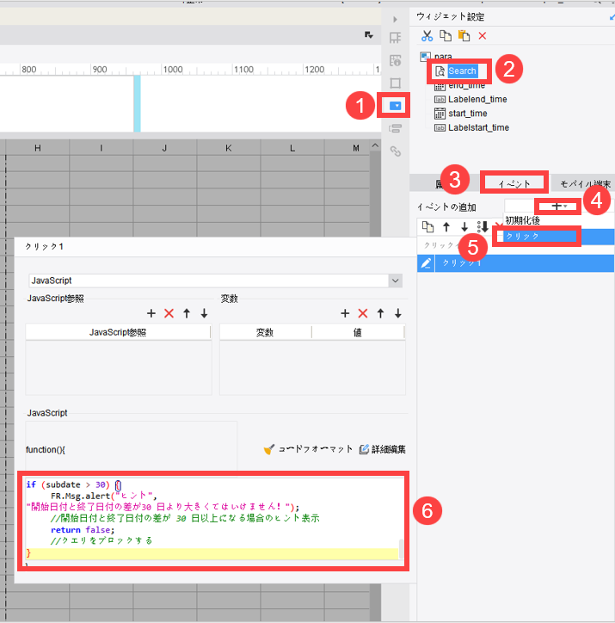Move variable down with arrow
This screenshot has height=623, width=615.
click(398, 313)
